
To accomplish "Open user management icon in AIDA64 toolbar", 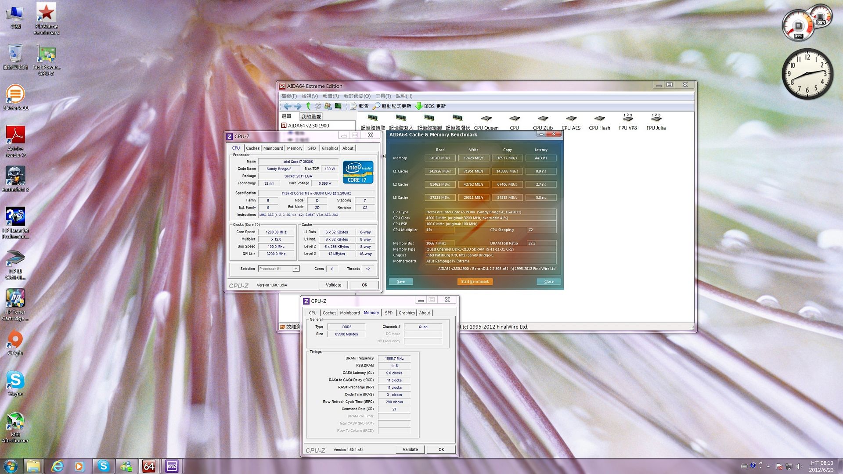I will pos(328,106).
